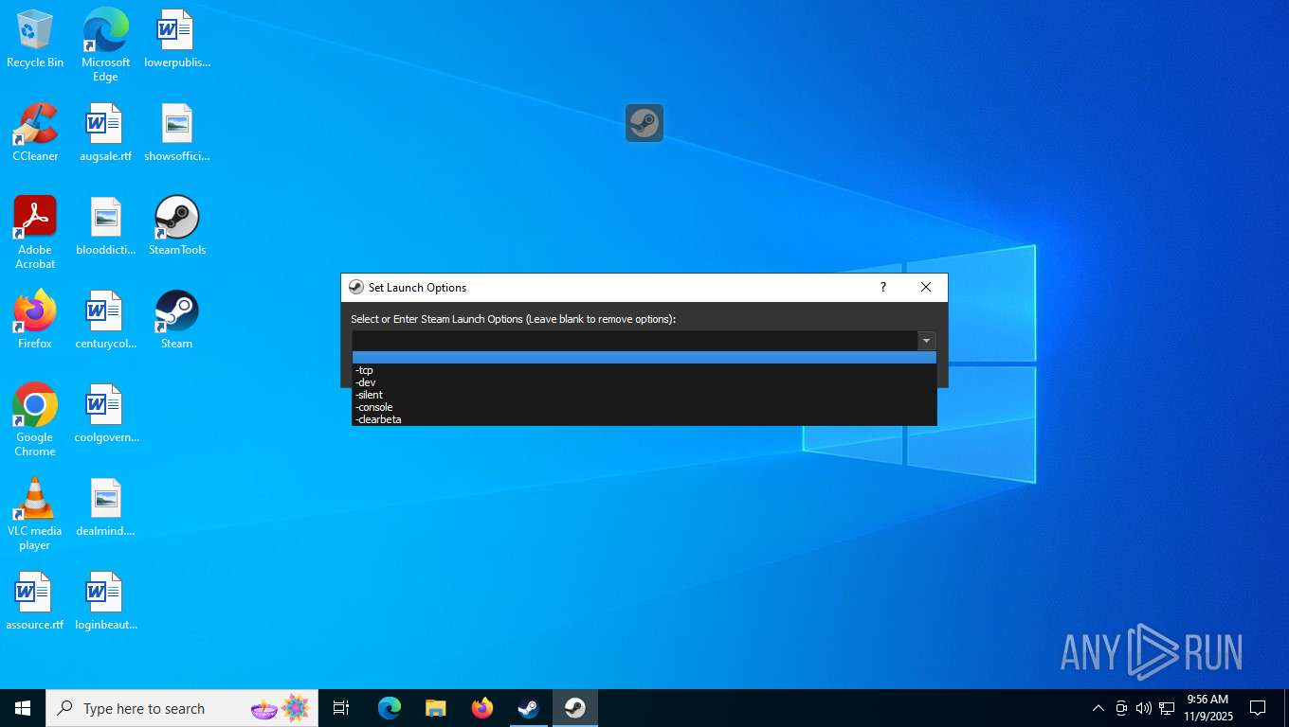Choose the -tcp launch option

[x=644, y=370]
